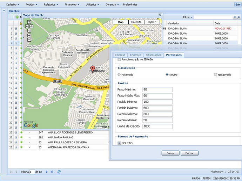Expand row 22 for Ana Lucia Rodrigues

16,132
